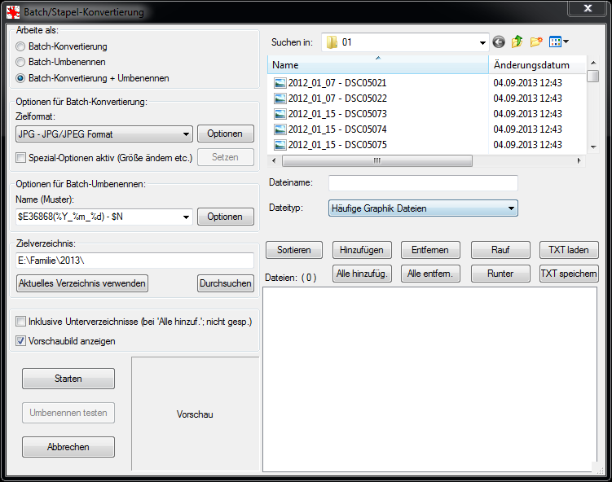Sort files by the Name column header
612x482 pixels.
coord(376,64)
